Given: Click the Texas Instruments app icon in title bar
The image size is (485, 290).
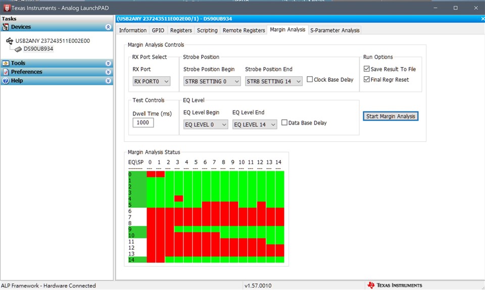Looking at the screenshot, I should [x=7, y=8].
